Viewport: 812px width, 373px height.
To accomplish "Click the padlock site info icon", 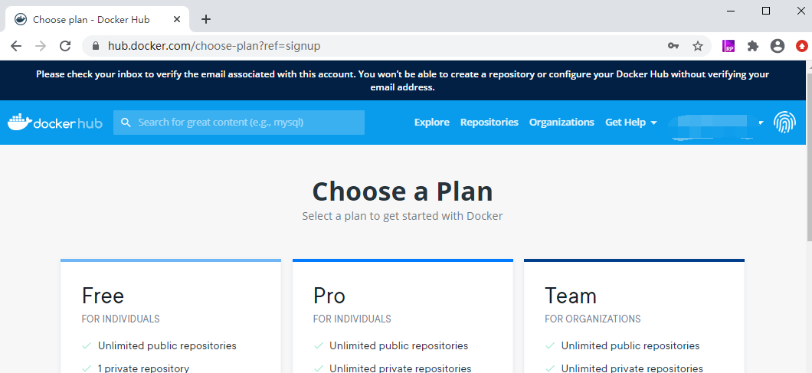I will pos(95,46).
